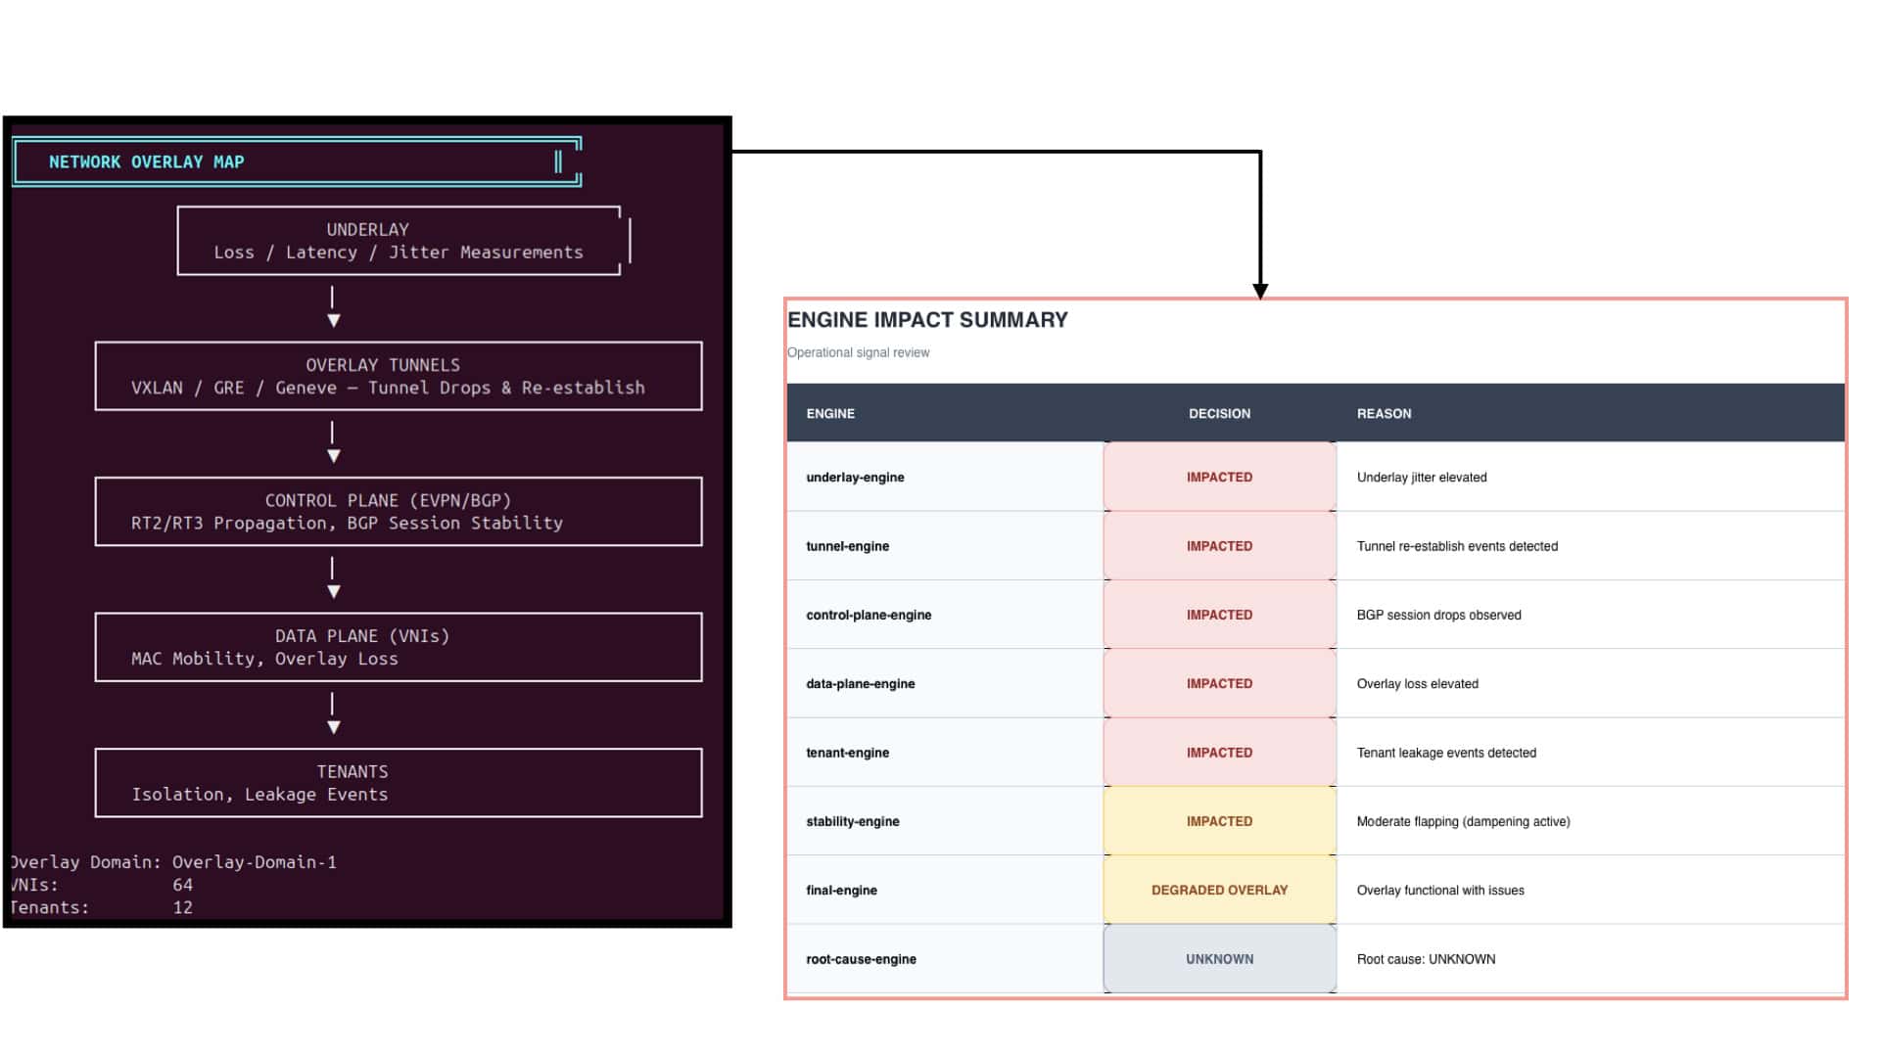Screen dimensions: 1880x1057
Task: Select the UNDERLAY box in the map
Action: coord(399,241)
